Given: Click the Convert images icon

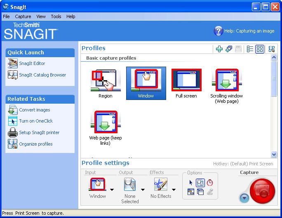Looking at the screenshot, I should tap(13, 110).
